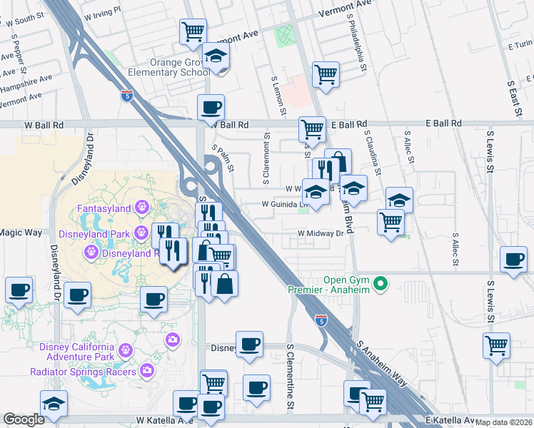
Task: Click the Fantasyland text label
Action: (104, 208)
